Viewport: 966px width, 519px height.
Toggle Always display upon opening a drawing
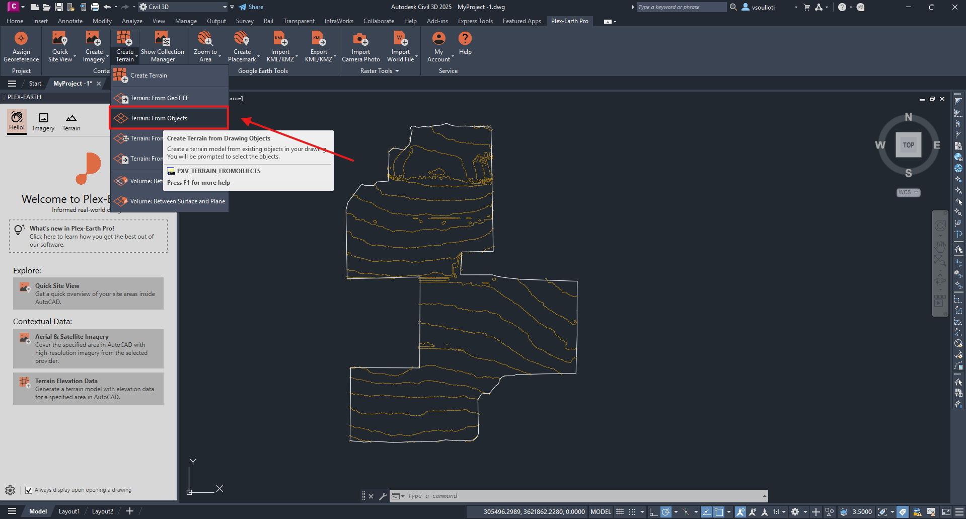(x=29, y=490)
